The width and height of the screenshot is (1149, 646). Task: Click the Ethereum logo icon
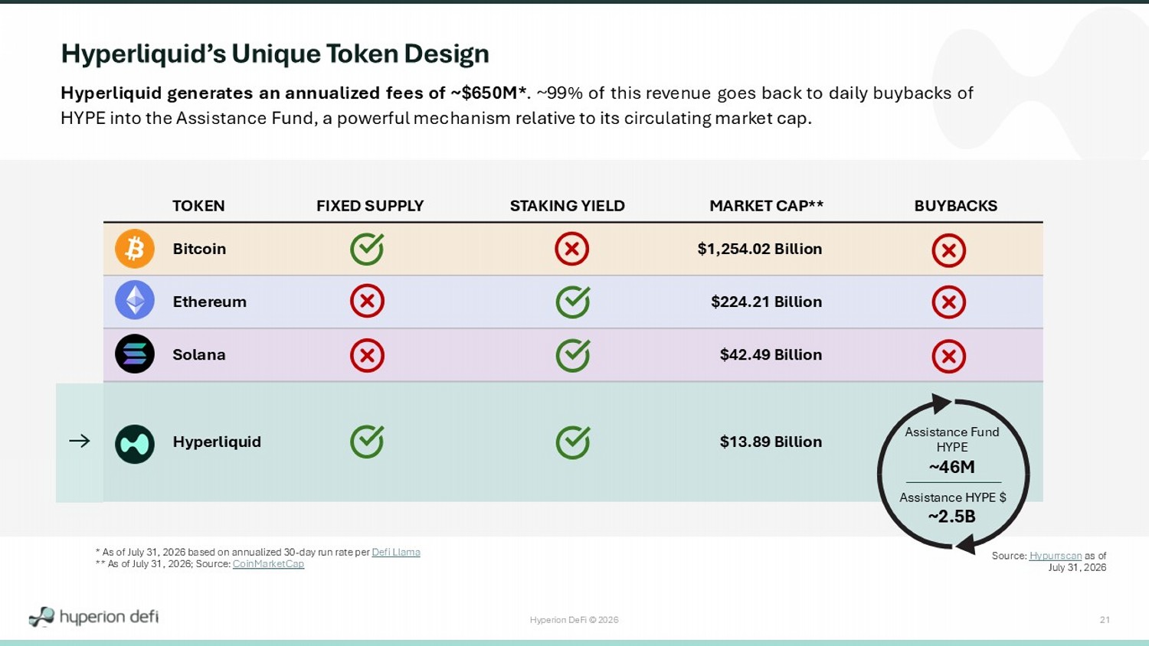tap(135, 300)
